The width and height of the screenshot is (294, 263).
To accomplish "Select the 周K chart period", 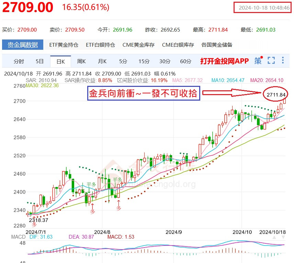I will coord(81,61).
